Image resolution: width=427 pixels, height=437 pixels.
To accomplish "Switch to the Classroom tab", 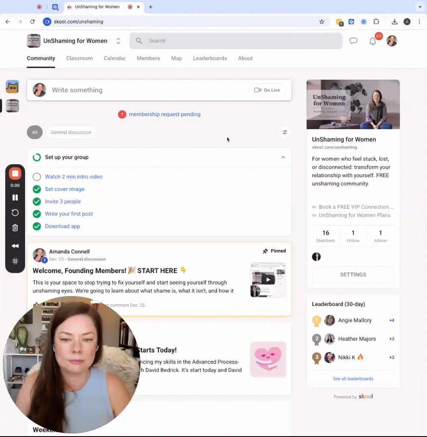I will [x=79, y=58].
